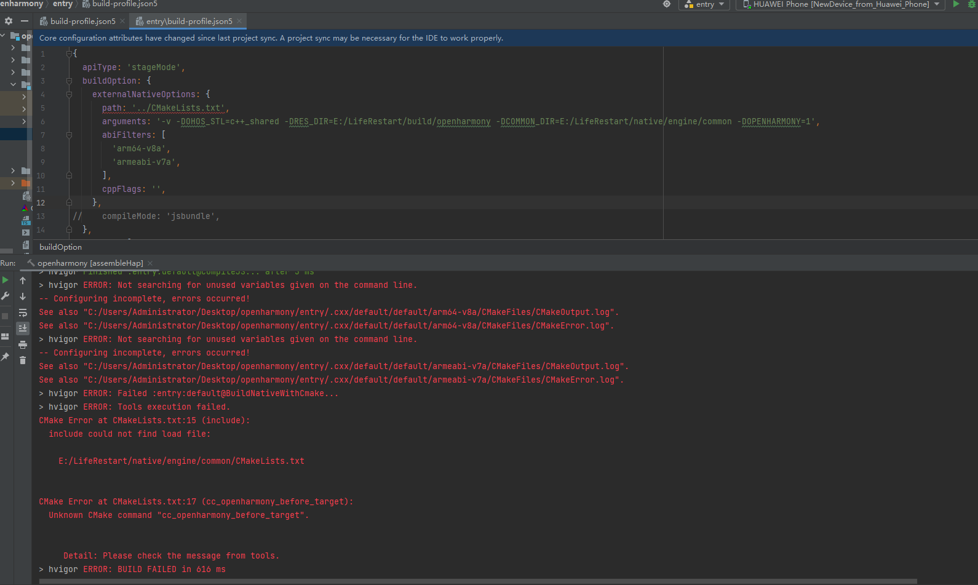This screenshot has width=978, height=585.
Task: Run the app with green play button
Action: click(x=956, y=4)
